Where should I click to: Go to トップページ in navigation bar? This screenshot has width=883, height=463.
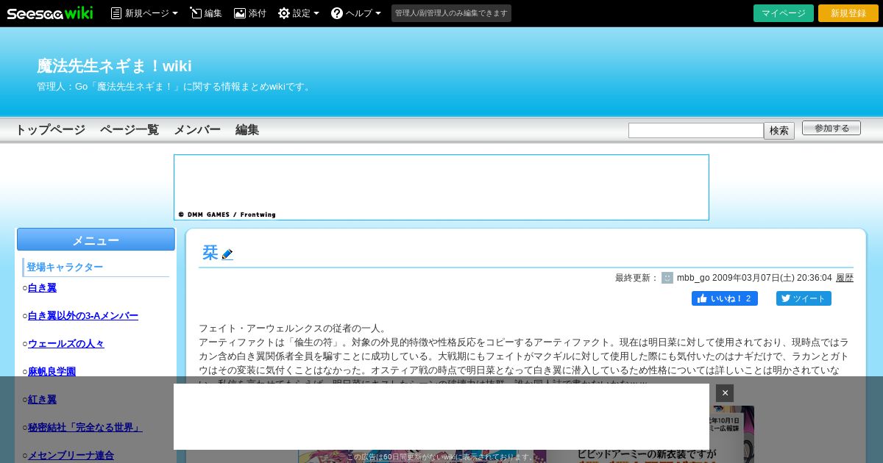pyautogui.click(x=50, y=129)
